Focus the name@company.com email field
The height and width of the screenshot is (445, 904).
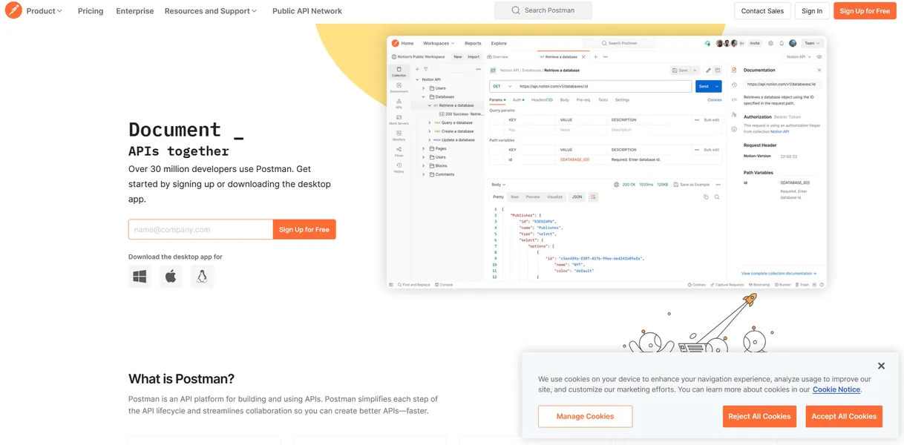pyautogui.click(x=200, y=230)
